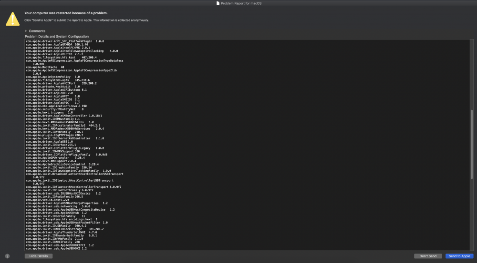Click the com.apple.driver.IOPlatformPluginLegacy line
477x263 pixels.
point(65,148)
